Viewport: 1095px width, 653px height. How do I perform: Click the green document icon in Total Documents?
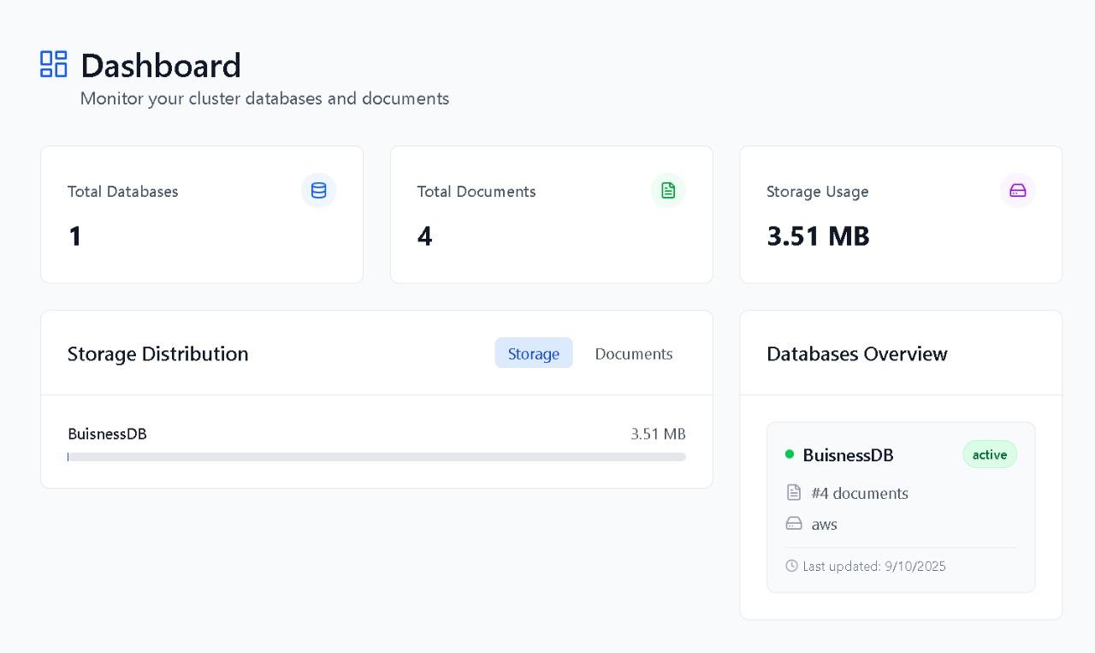(x=668, y=191)
